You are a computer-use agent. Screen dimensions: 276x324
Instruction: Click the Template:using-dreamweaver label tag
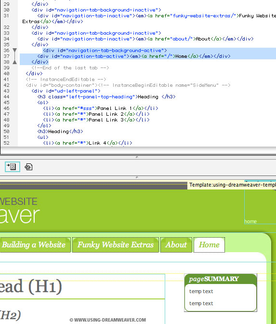[233, 185]
